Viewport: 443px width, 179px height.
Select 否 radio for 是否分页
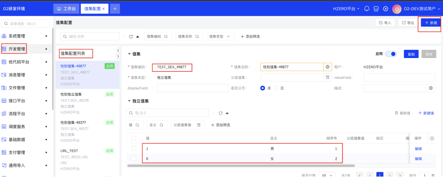point(276,88)
